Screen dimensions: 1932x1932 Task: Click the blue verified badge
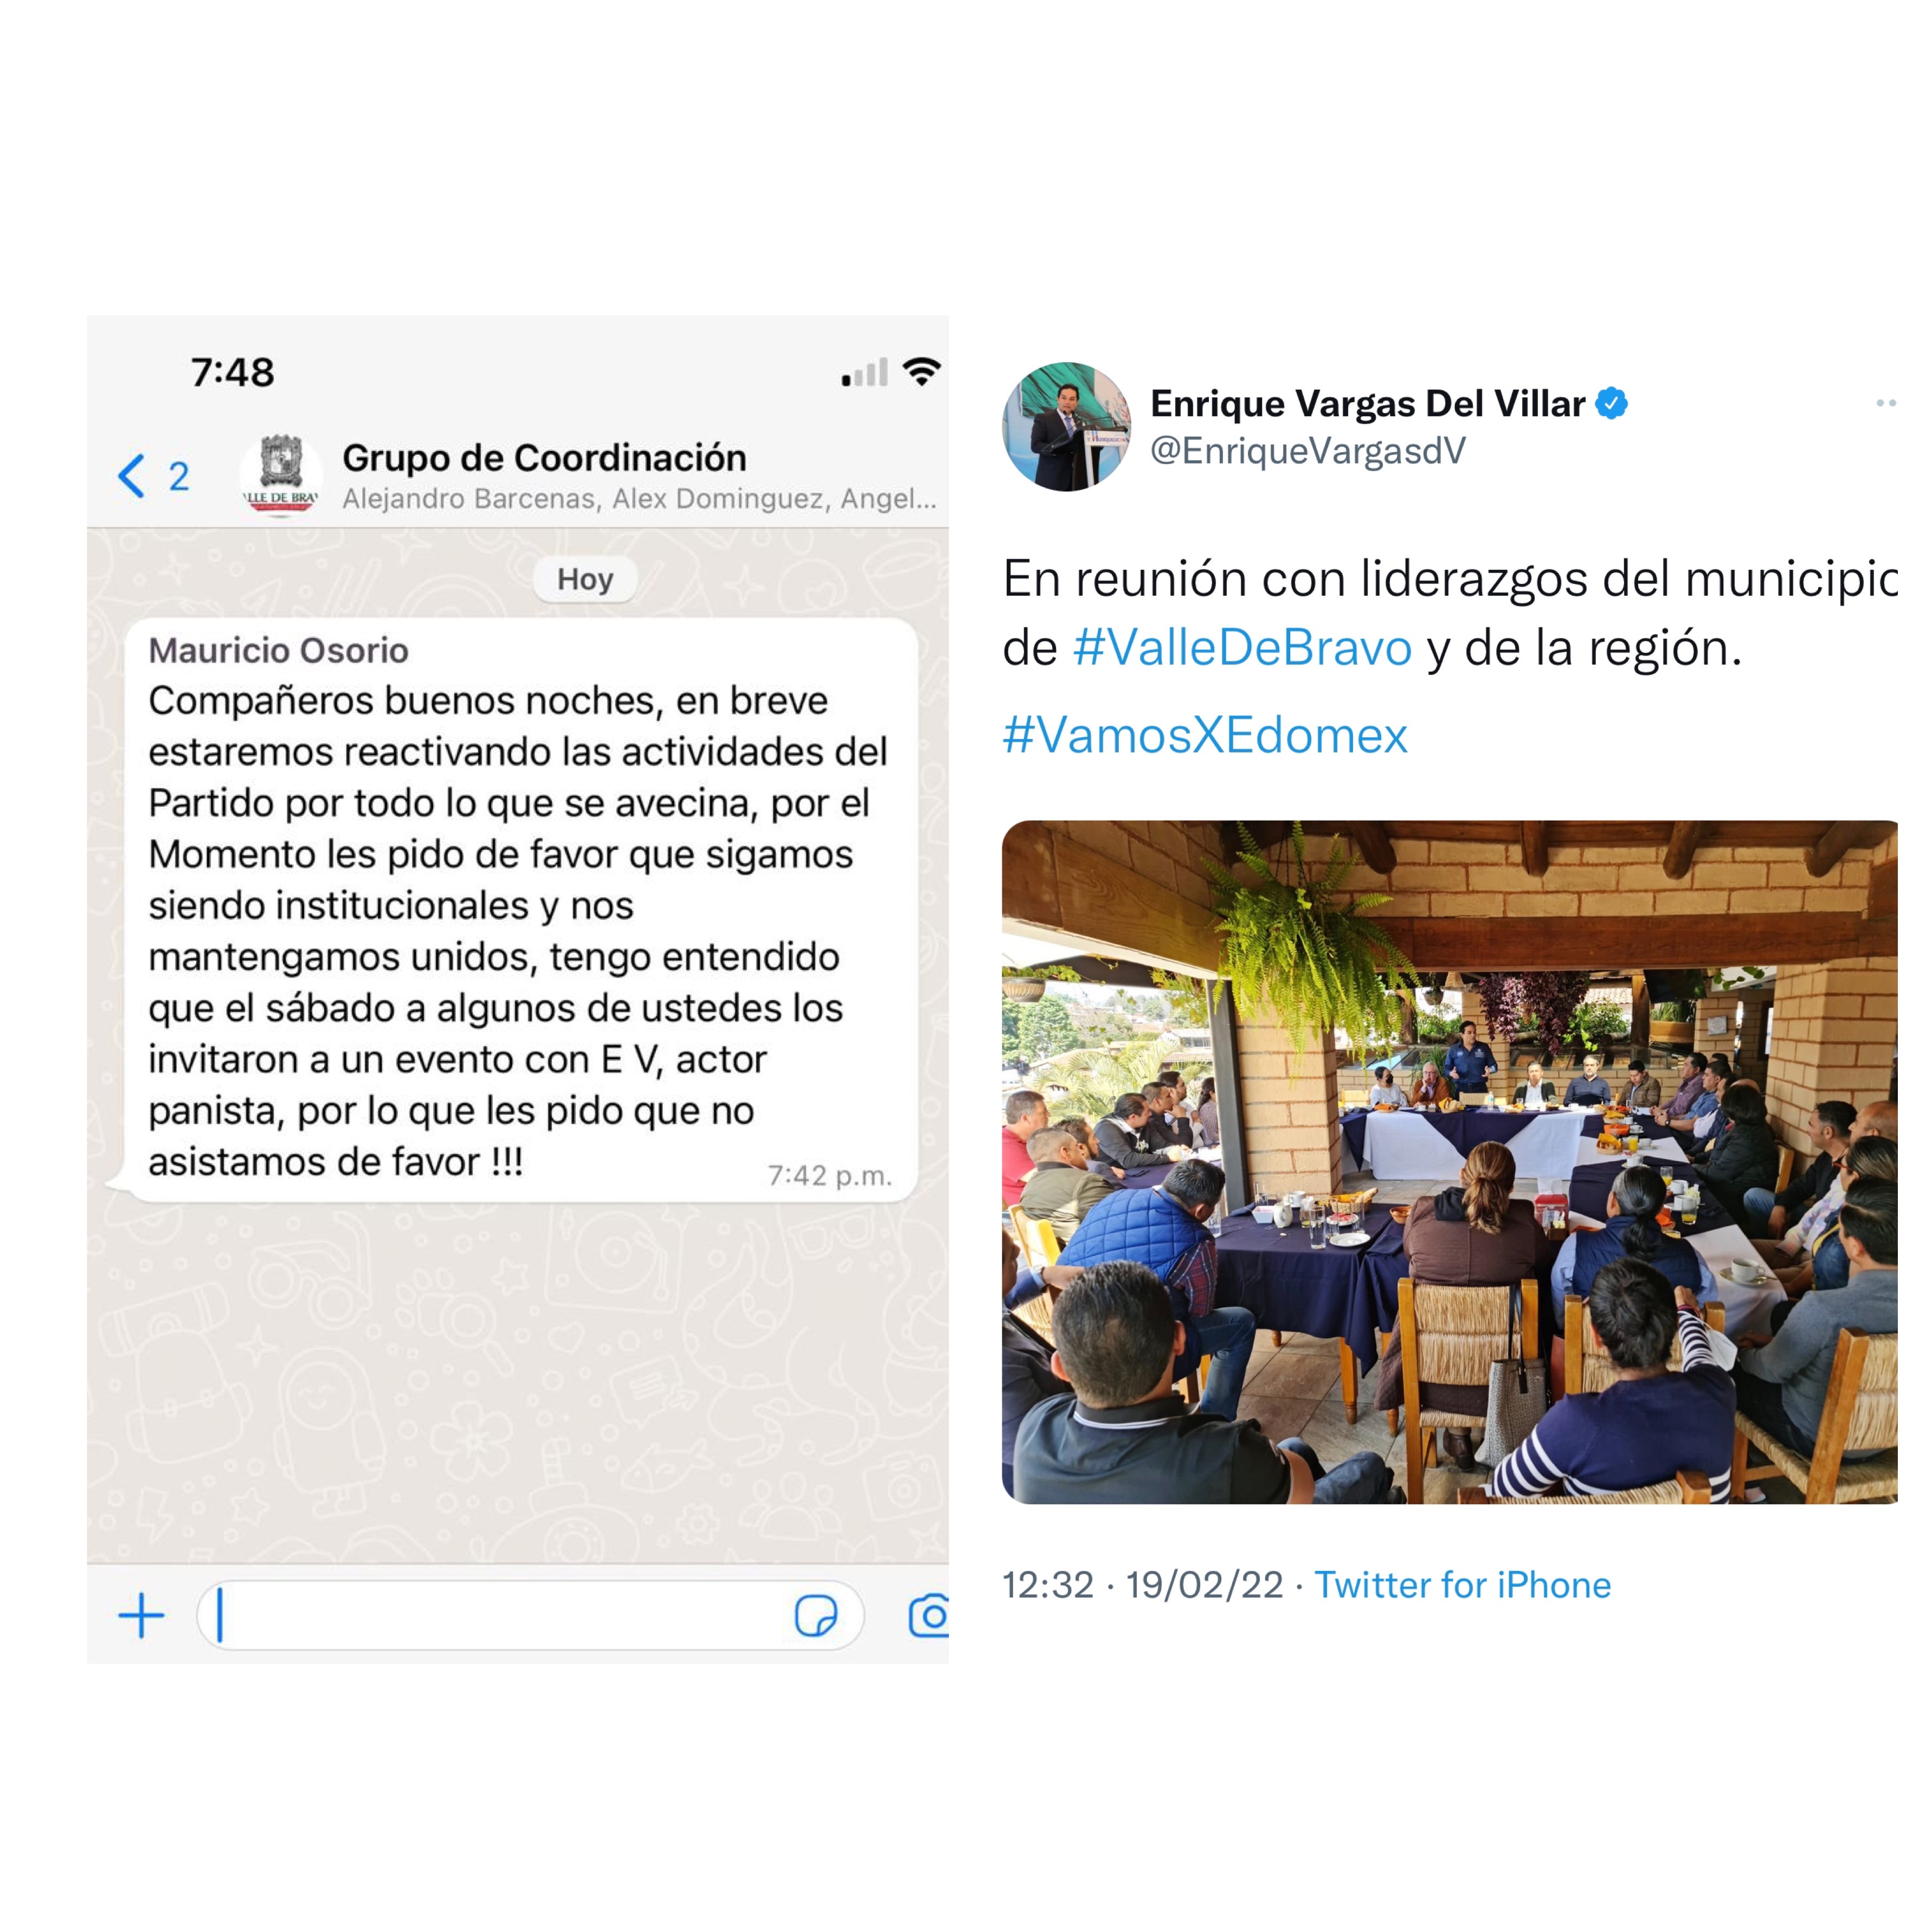click(1611, 404)
